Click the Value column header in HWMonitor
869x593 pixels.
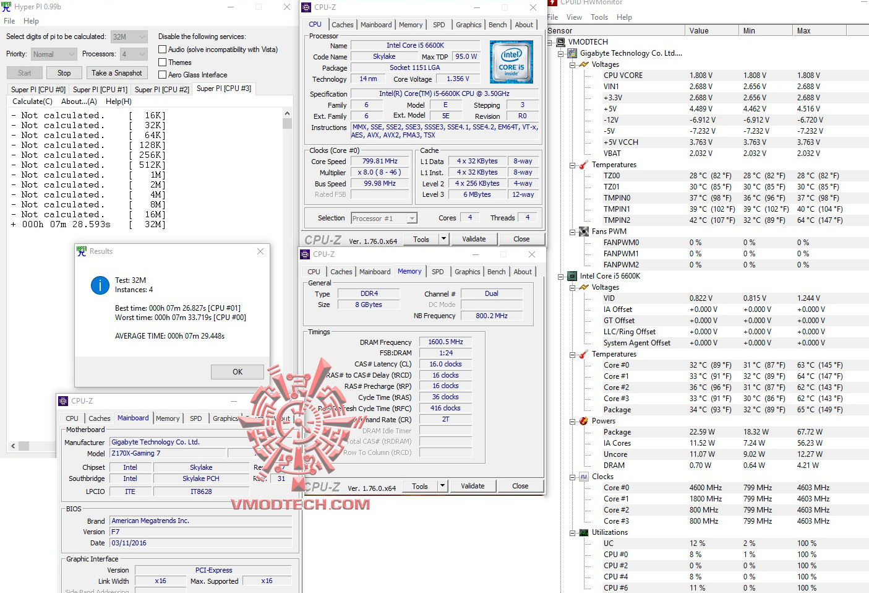point(711,30)
